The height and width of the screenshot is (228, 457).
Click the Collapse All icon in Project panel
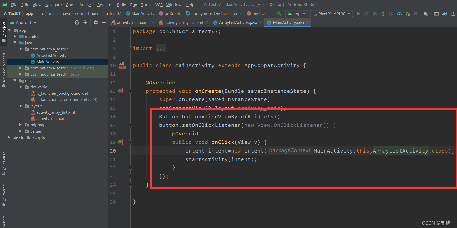[85, 22]
